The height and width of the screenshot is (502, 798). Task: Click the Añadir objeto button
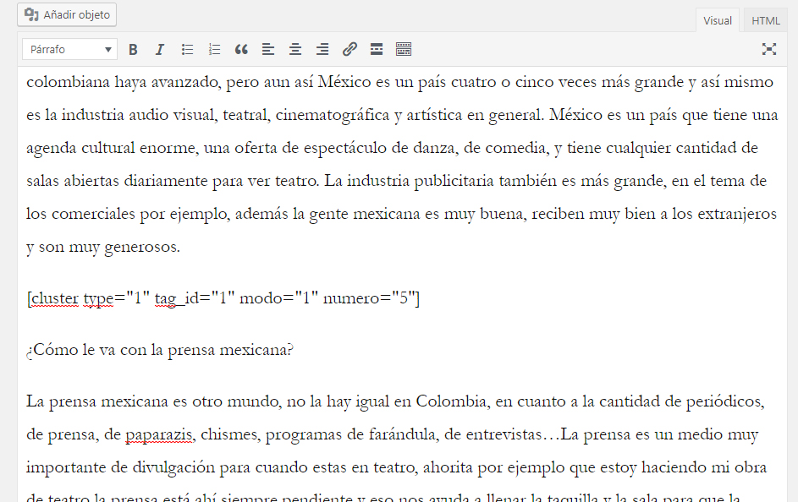coord(67,14)
